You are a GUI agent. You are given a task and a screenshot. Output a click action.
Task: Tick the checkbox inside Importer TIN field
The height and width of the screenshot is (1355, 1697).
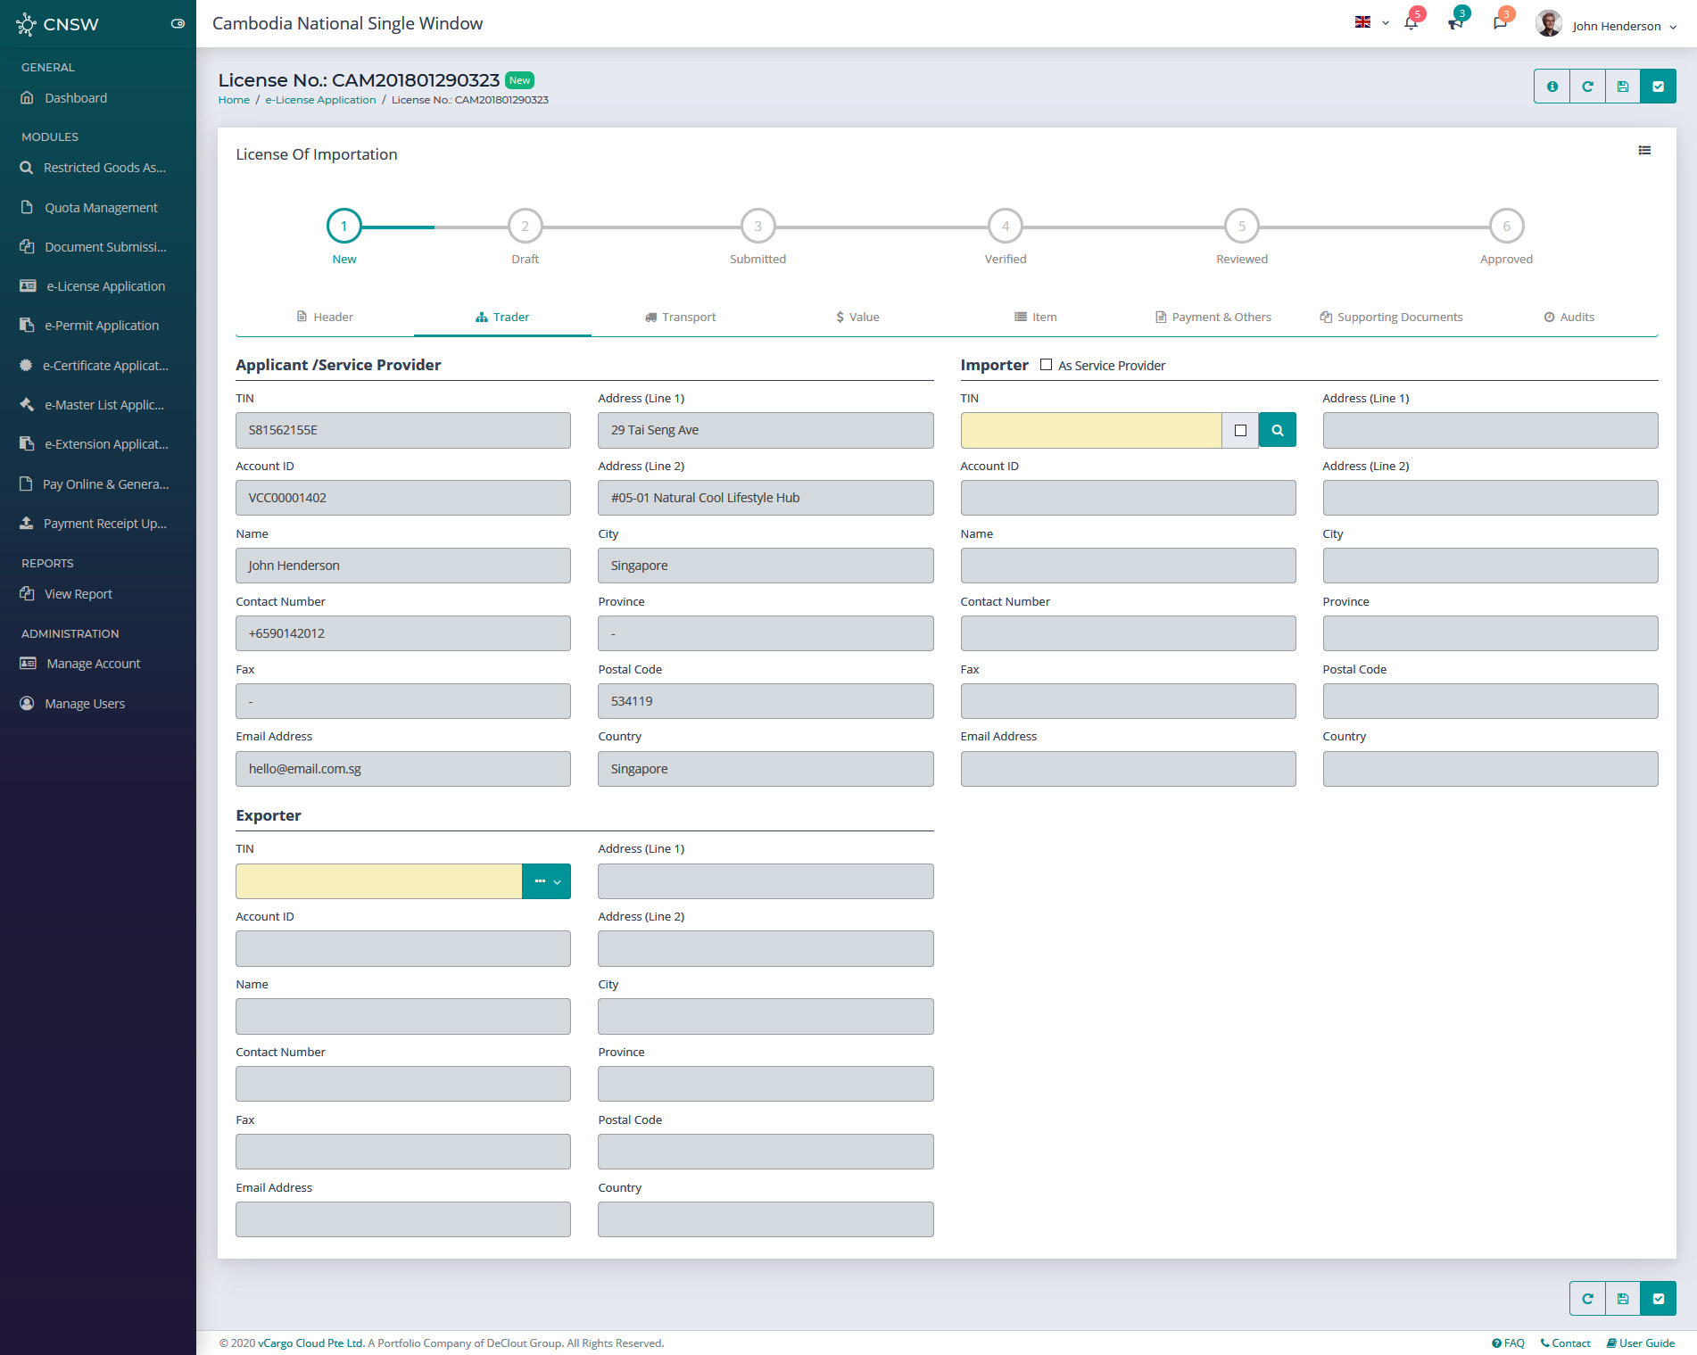(1240, 430)
